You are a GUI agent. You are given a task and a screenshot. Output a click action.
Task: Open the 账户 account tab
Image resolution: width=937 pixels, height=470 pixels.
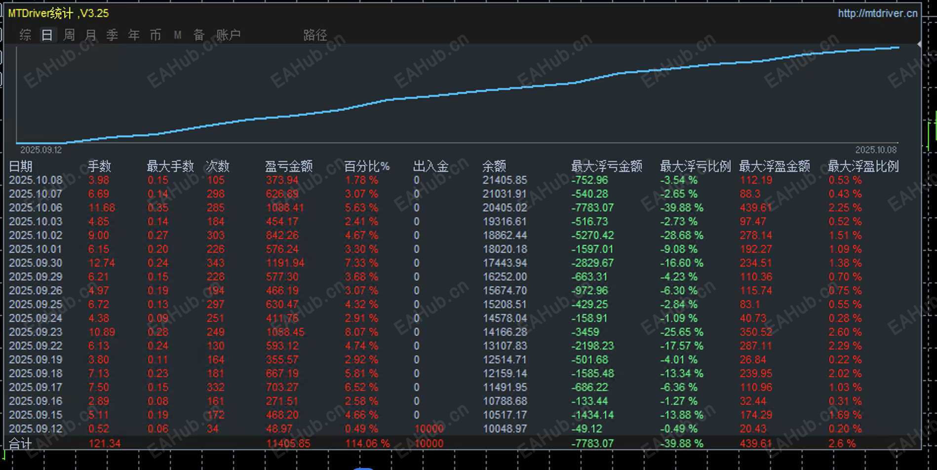[x=228, y=35]
